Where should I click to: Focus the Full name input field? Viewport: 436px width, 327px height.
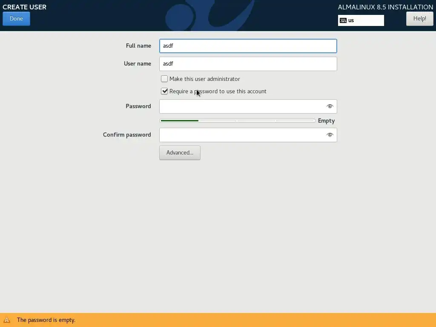click(248, 46)
